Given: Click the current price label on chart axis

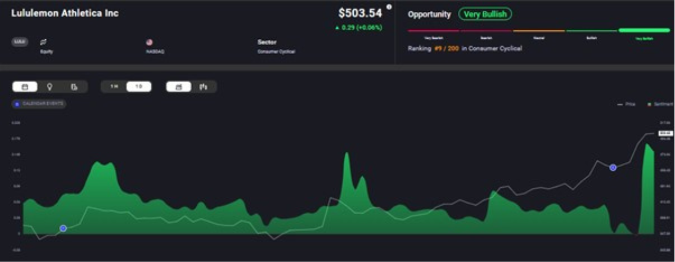Looking at the screenshot, I should (x=665, y=133).
